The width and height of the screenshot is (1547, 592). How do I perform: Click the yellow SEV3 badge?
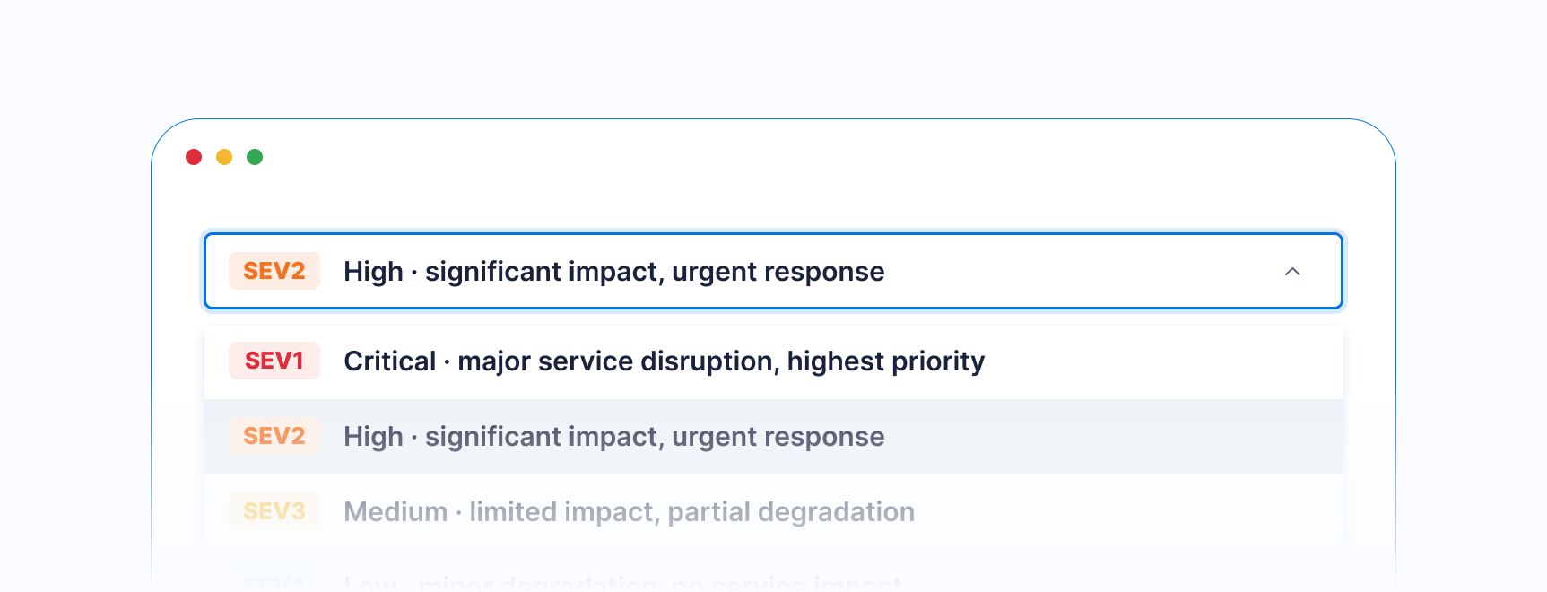(x=274, y=511)
